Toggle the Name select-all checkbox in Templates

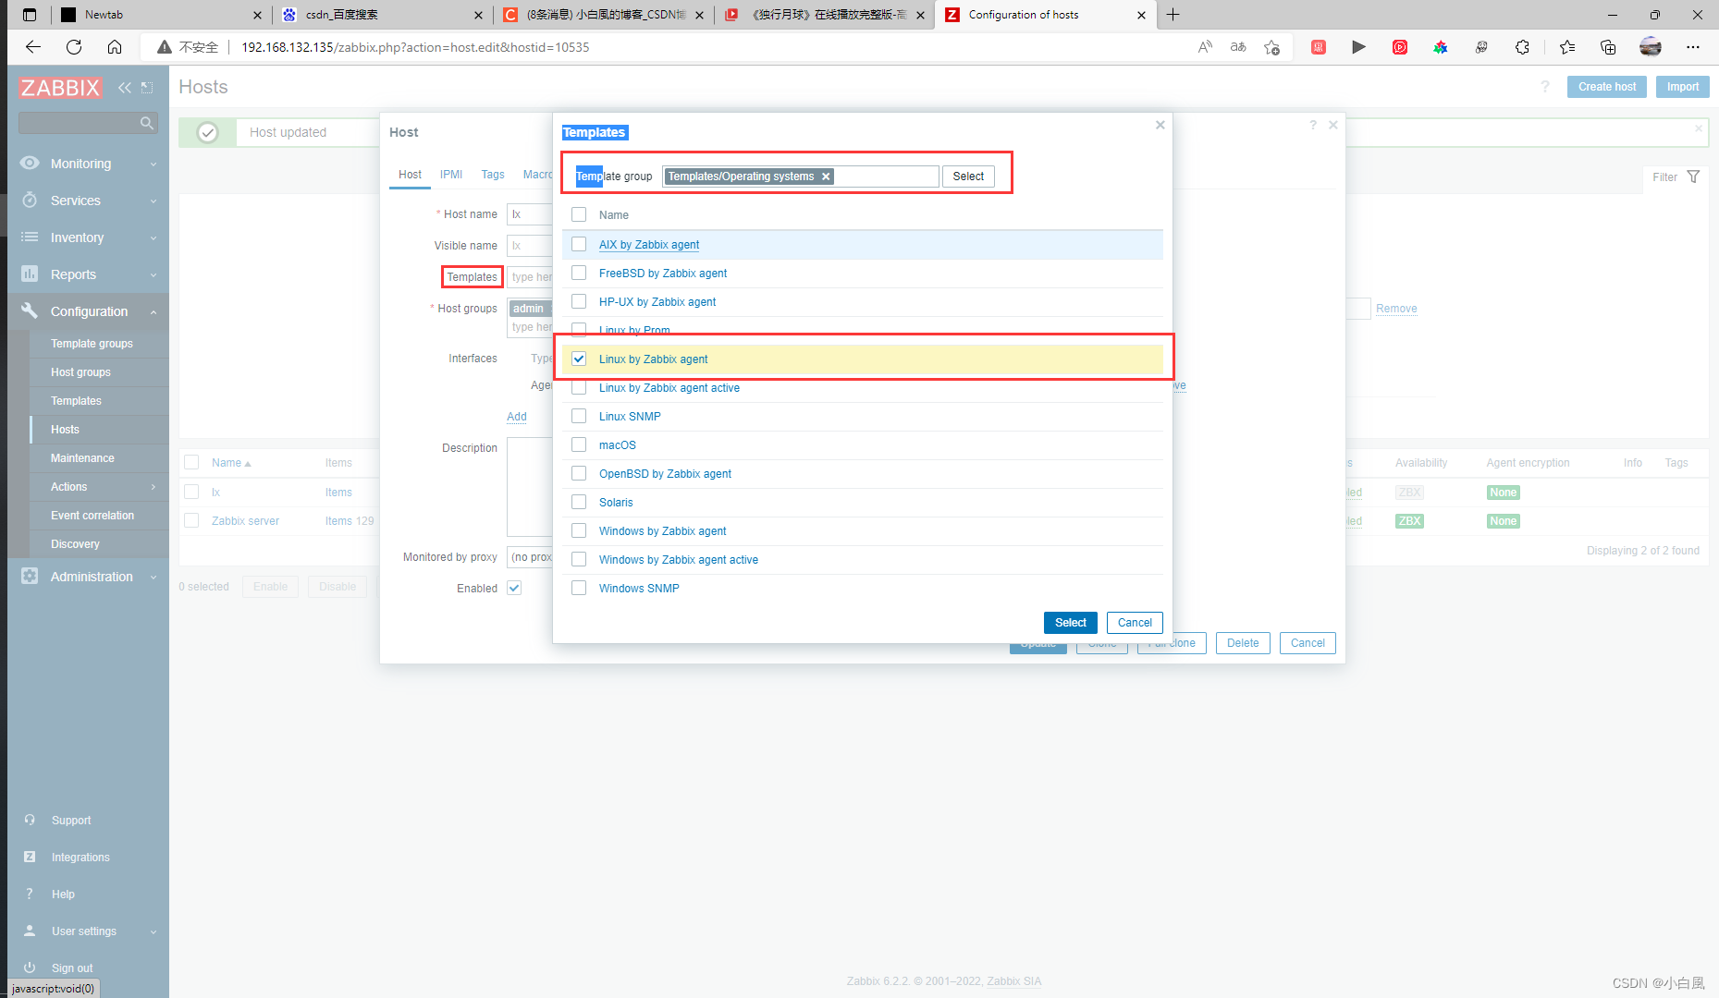pyautogui.click(x=579, y=214)
